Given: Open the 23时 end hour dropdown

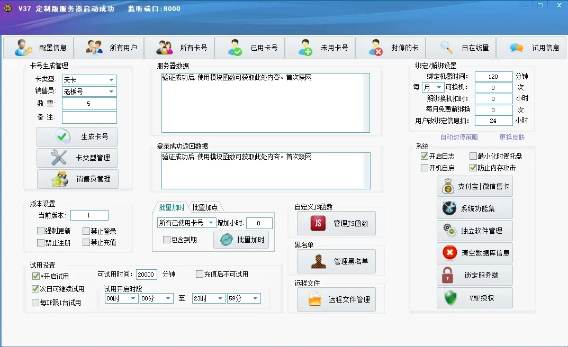Looking at the screenshot, I should tap(209, 298).
